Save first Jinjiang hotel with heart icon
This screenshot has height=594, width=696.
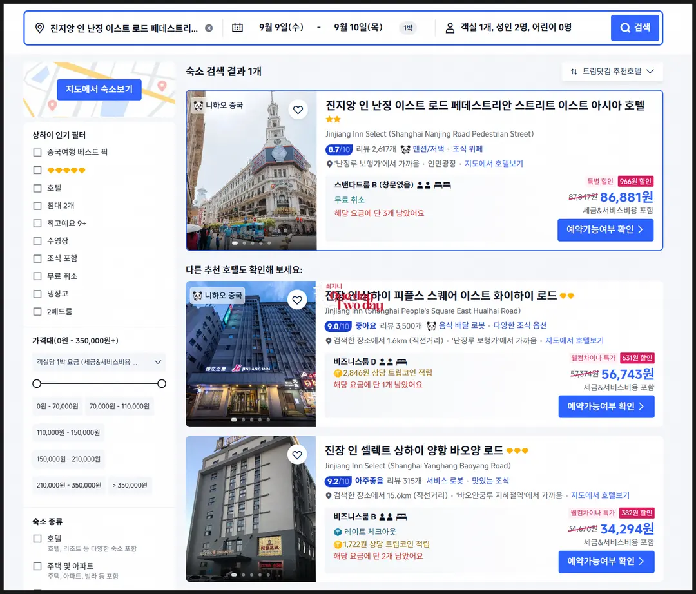click(298, 110)
